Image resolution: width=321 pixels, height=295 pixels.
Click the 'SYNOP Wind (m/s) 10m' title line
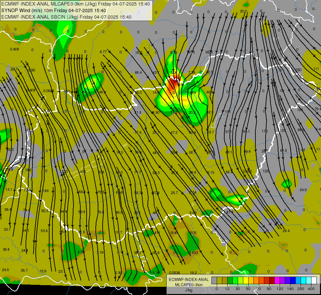pyautogui.click(x=54, y=10)
